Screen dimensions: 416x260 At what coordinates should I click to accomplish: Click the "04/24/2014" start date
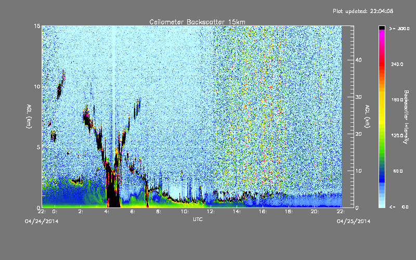click(42, 222)
